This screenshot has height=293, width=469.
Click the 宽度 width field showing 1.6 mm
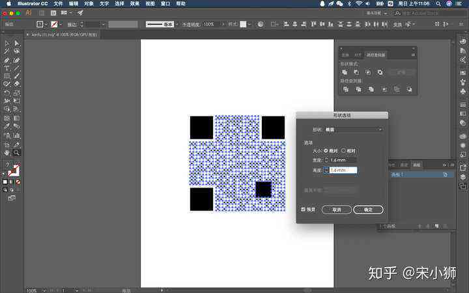(x=343, y=160)
